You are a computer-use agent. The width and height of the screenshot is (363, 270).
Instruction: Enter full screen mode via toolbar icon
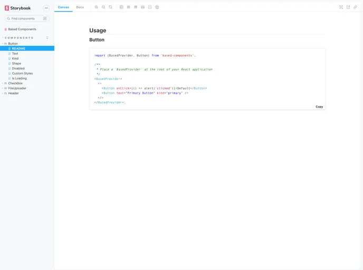[x=341, y=7]
